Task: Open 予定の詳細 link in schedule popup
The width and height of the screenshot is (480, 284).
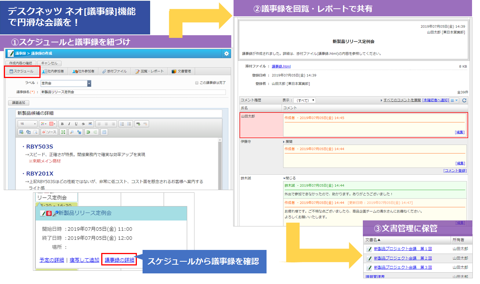Action: (x=52, y=260)
